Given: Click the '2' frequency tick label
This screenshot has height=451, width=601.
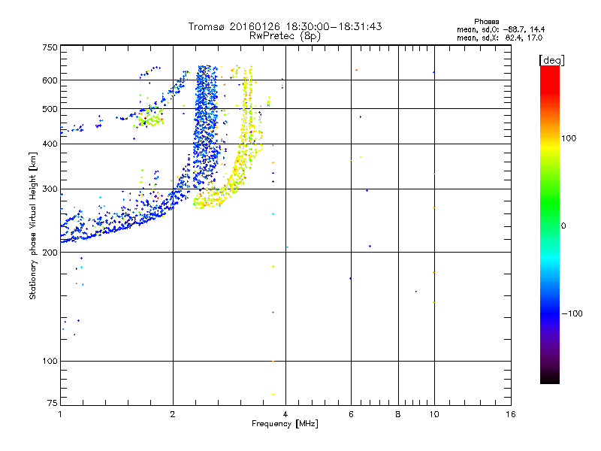Looking at the screenshot, I should (x=173, y=414).
